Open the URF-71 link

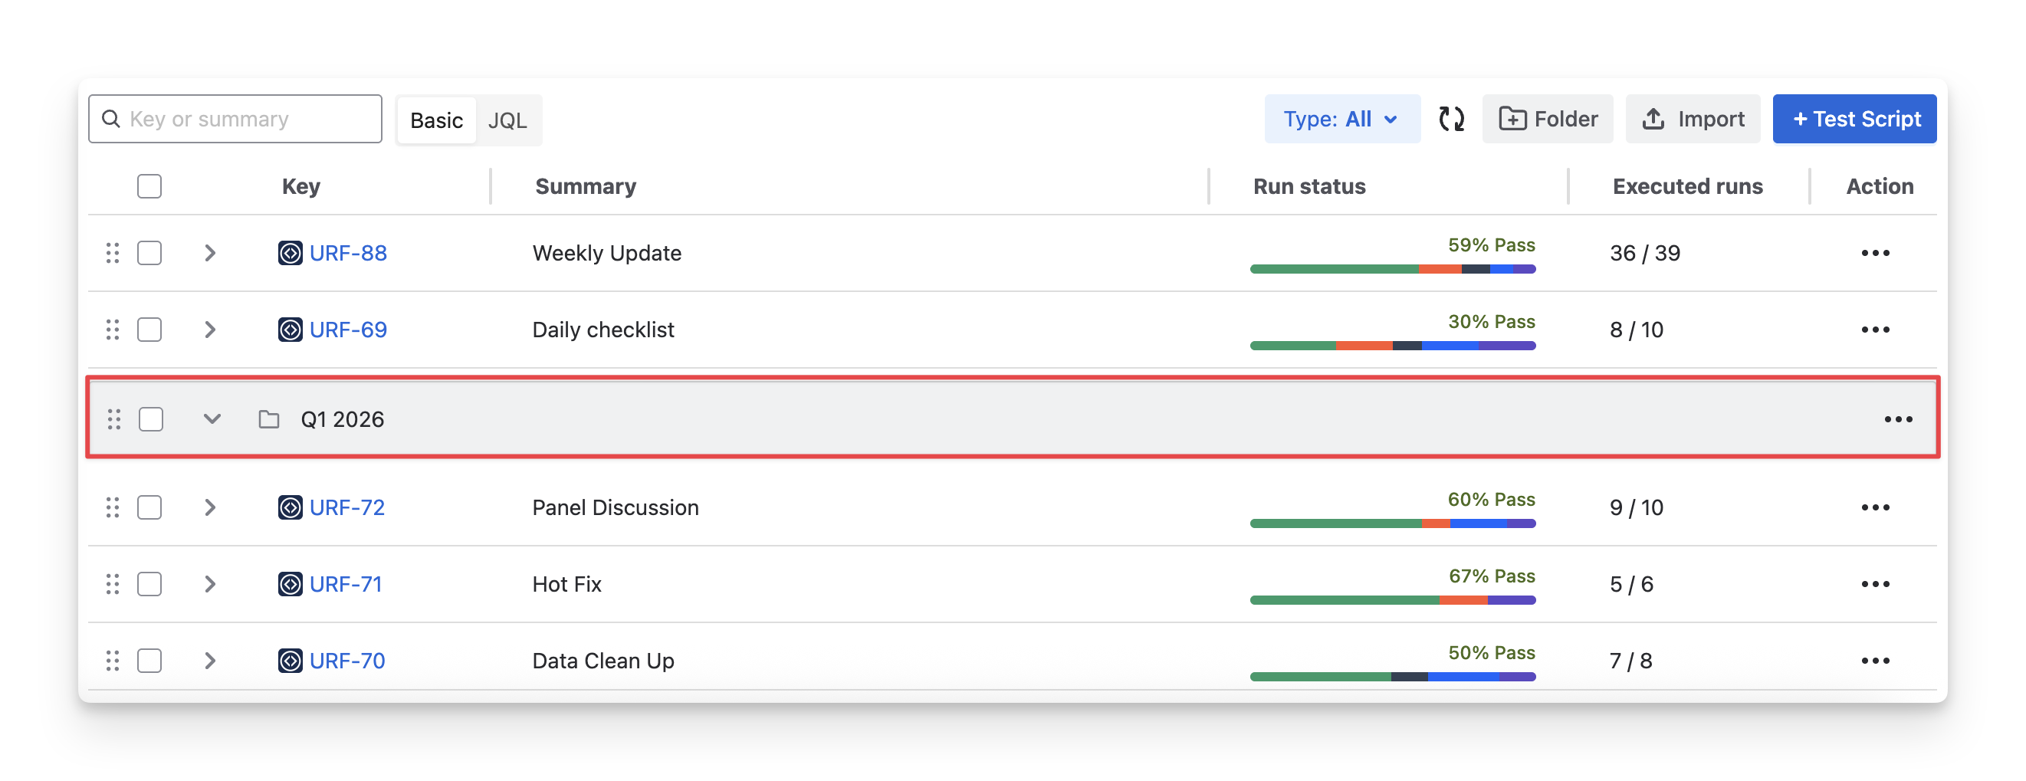coord(345,584)
